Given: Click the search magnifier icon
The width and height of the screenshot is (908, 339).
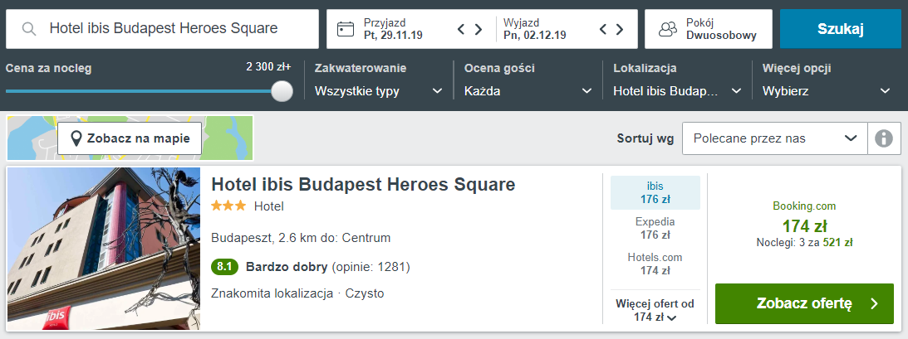Looking at the screenshot, I should pos(29,29).
